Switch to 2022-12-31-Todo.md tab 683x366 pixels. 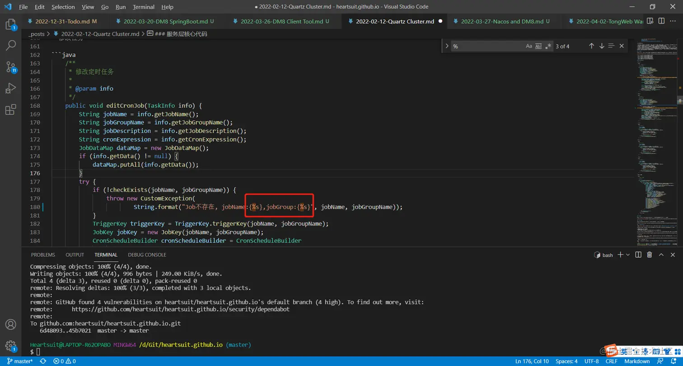[65, 21]
